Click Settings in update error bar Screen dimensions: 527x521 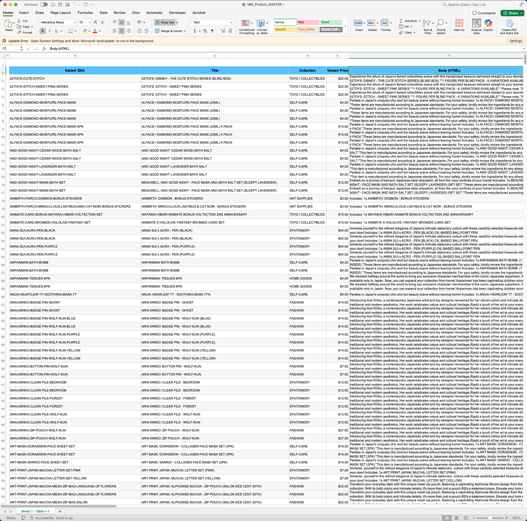tap(516, 41)
